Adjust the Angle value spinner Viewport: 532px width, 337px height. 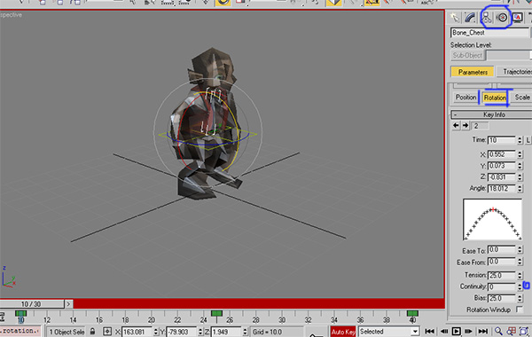click(x=520, y=188)
